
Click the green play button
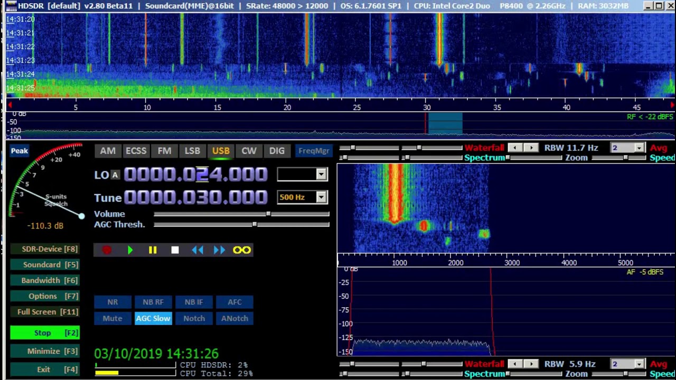(130, 250)
